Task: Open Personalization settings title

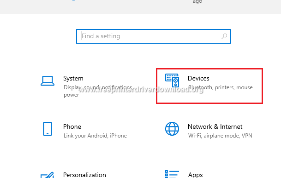Action: (84, 175)
